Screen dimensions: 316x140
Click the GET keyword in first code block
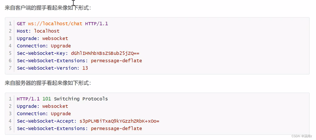click(x=21, y=24)
